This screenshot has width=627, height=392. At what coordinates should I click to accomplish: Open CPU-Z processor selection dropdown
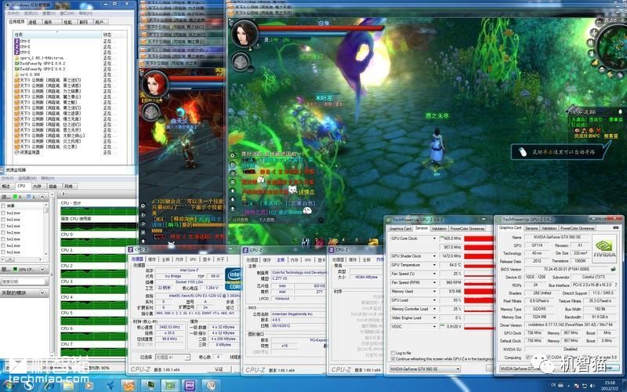(172, 357)
